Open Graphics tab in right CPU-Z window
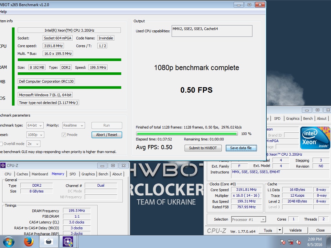This screenshot has width=331, height=248. (x=293, y=119)
